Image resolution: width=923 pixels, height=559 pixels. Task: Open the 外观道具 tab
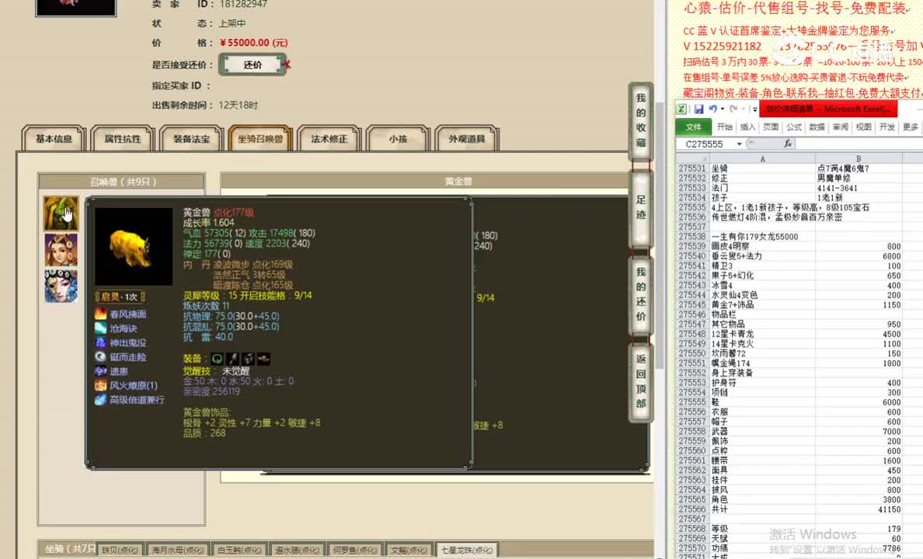click(x=467, y=139)
